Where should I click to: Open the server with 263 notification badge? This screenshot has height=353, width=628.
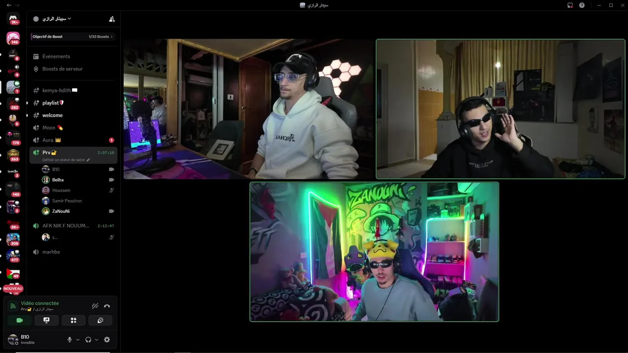[x=13, y=154]
